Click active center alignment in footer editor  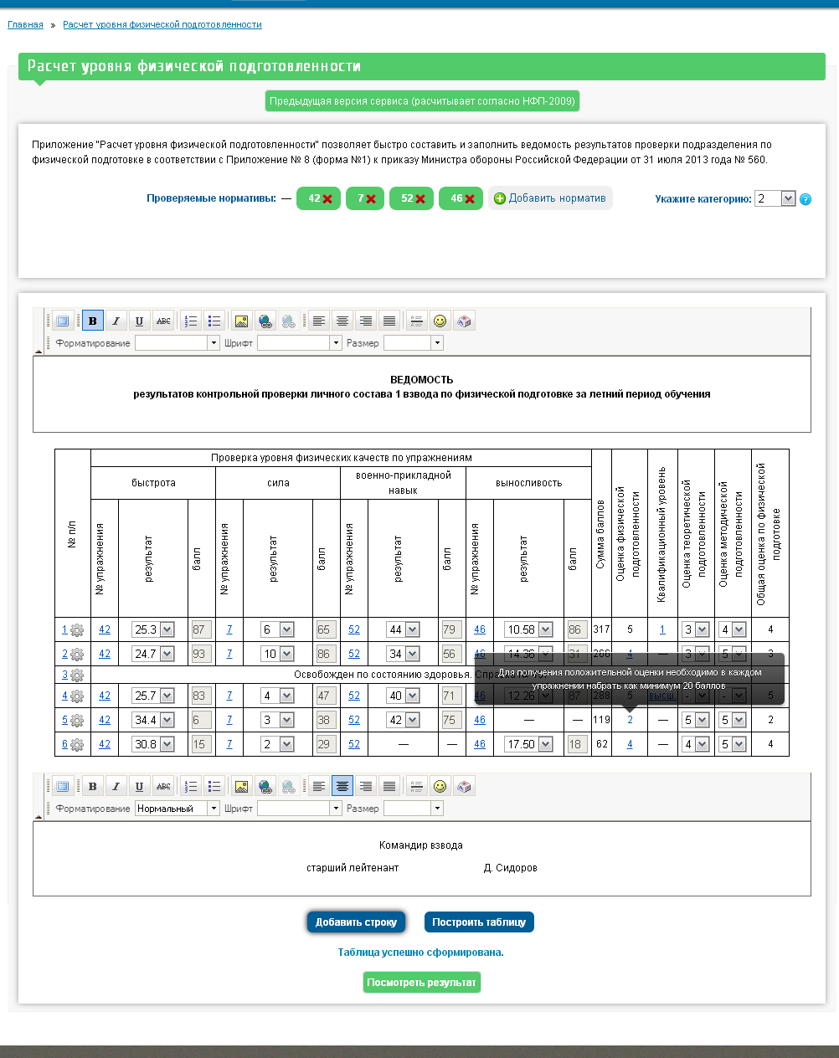(342, 786)
